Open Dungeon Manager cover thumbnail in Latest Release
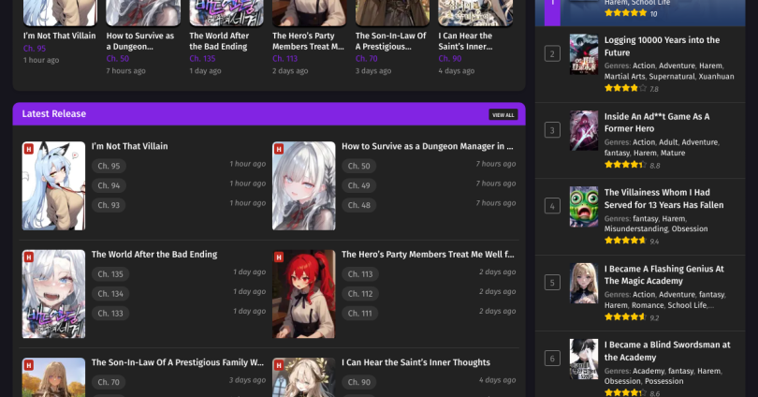Image resolution: width=758 pixels, height=397 pixels. [x=303, y=185]
